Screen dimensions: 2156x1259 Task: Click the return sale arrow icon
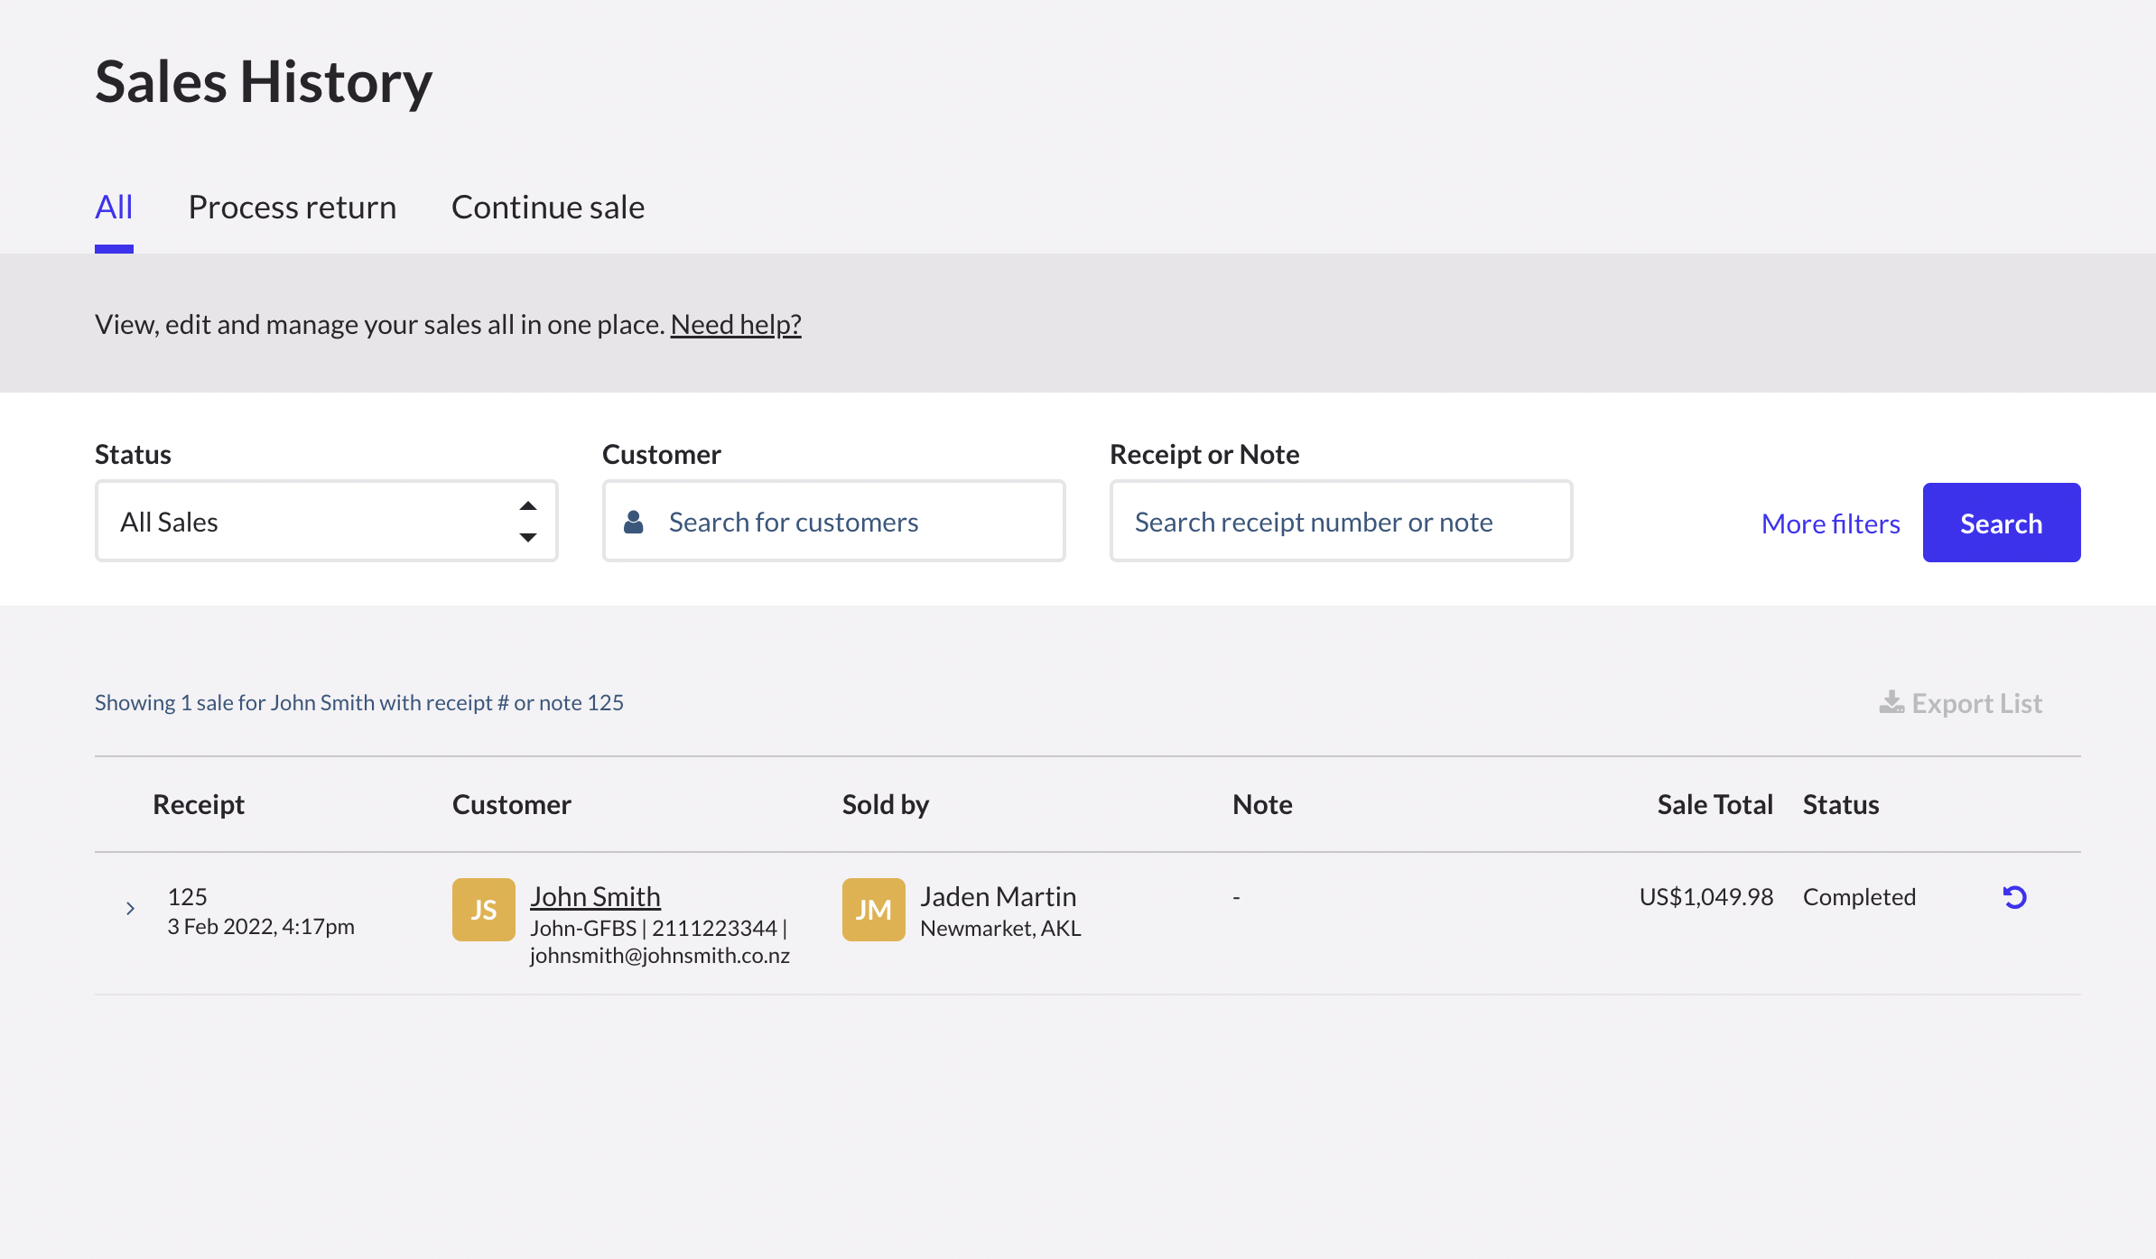(x=2014, y=897)
